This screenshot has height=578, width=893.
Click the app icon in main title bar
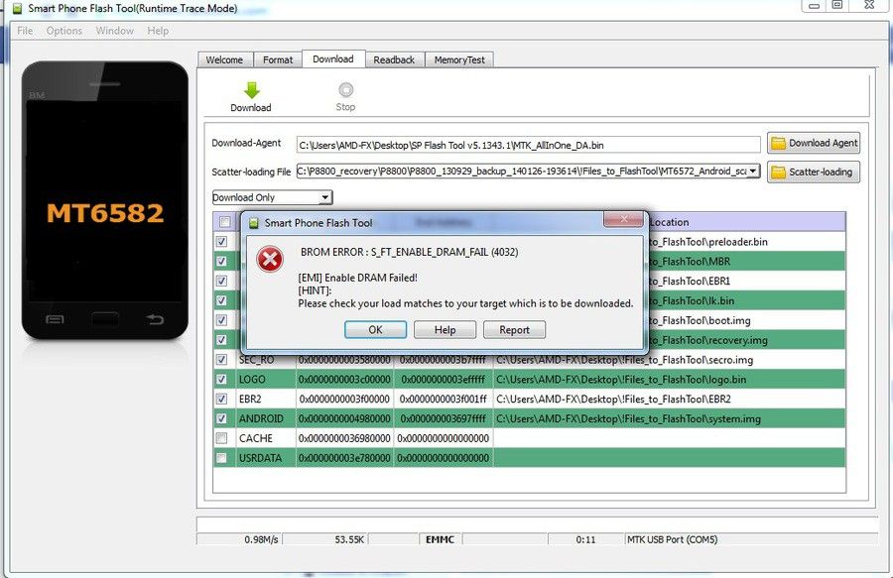(x=18, y=9)
